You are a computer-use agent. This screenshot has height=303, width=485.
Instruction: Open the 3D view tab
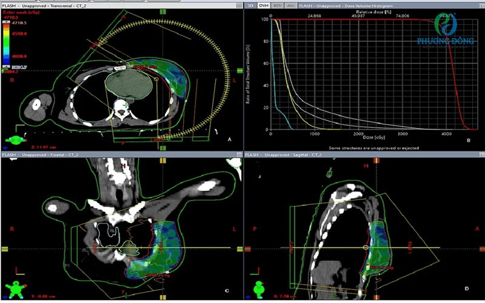point(250,5)
